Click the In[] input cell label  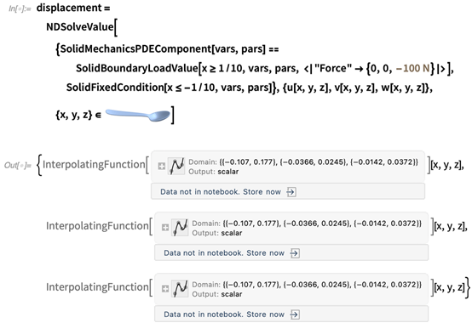20,8
